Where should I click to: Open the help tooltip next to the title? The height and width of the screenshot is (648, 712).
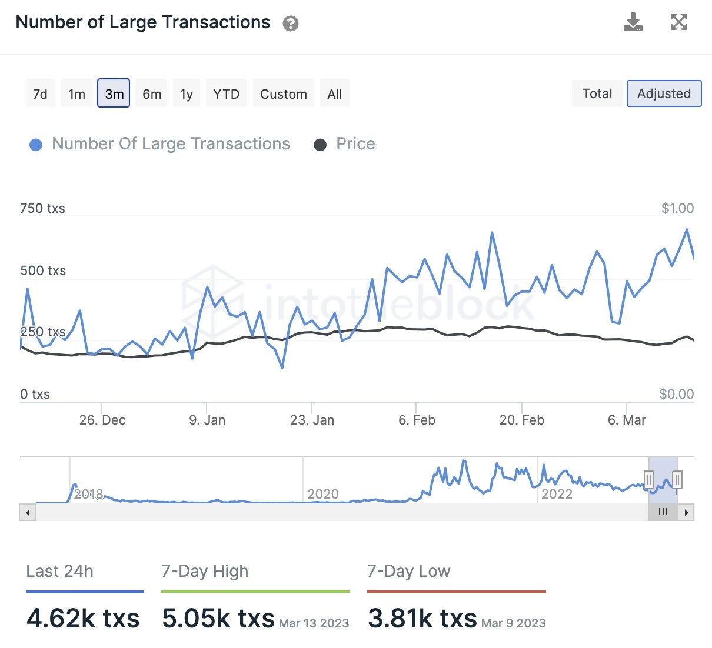tap(290, 25)
